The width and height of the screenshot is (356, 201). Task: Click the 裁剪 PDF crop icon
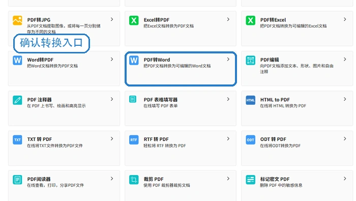click(134, 180)
